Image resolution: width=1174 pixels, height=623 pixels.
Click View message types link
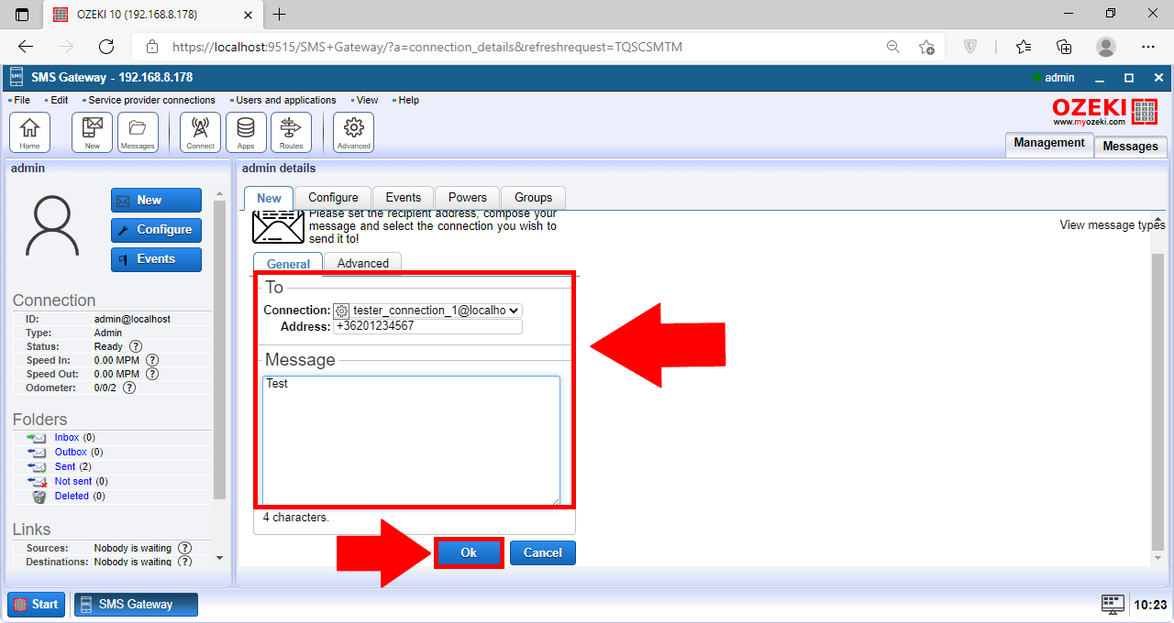pos(1112,225)
